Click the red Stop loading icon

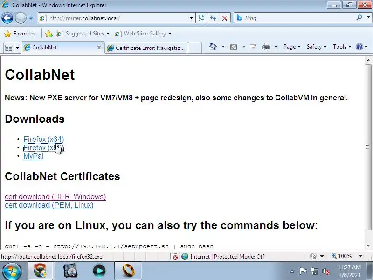click(x=225, y=18)
